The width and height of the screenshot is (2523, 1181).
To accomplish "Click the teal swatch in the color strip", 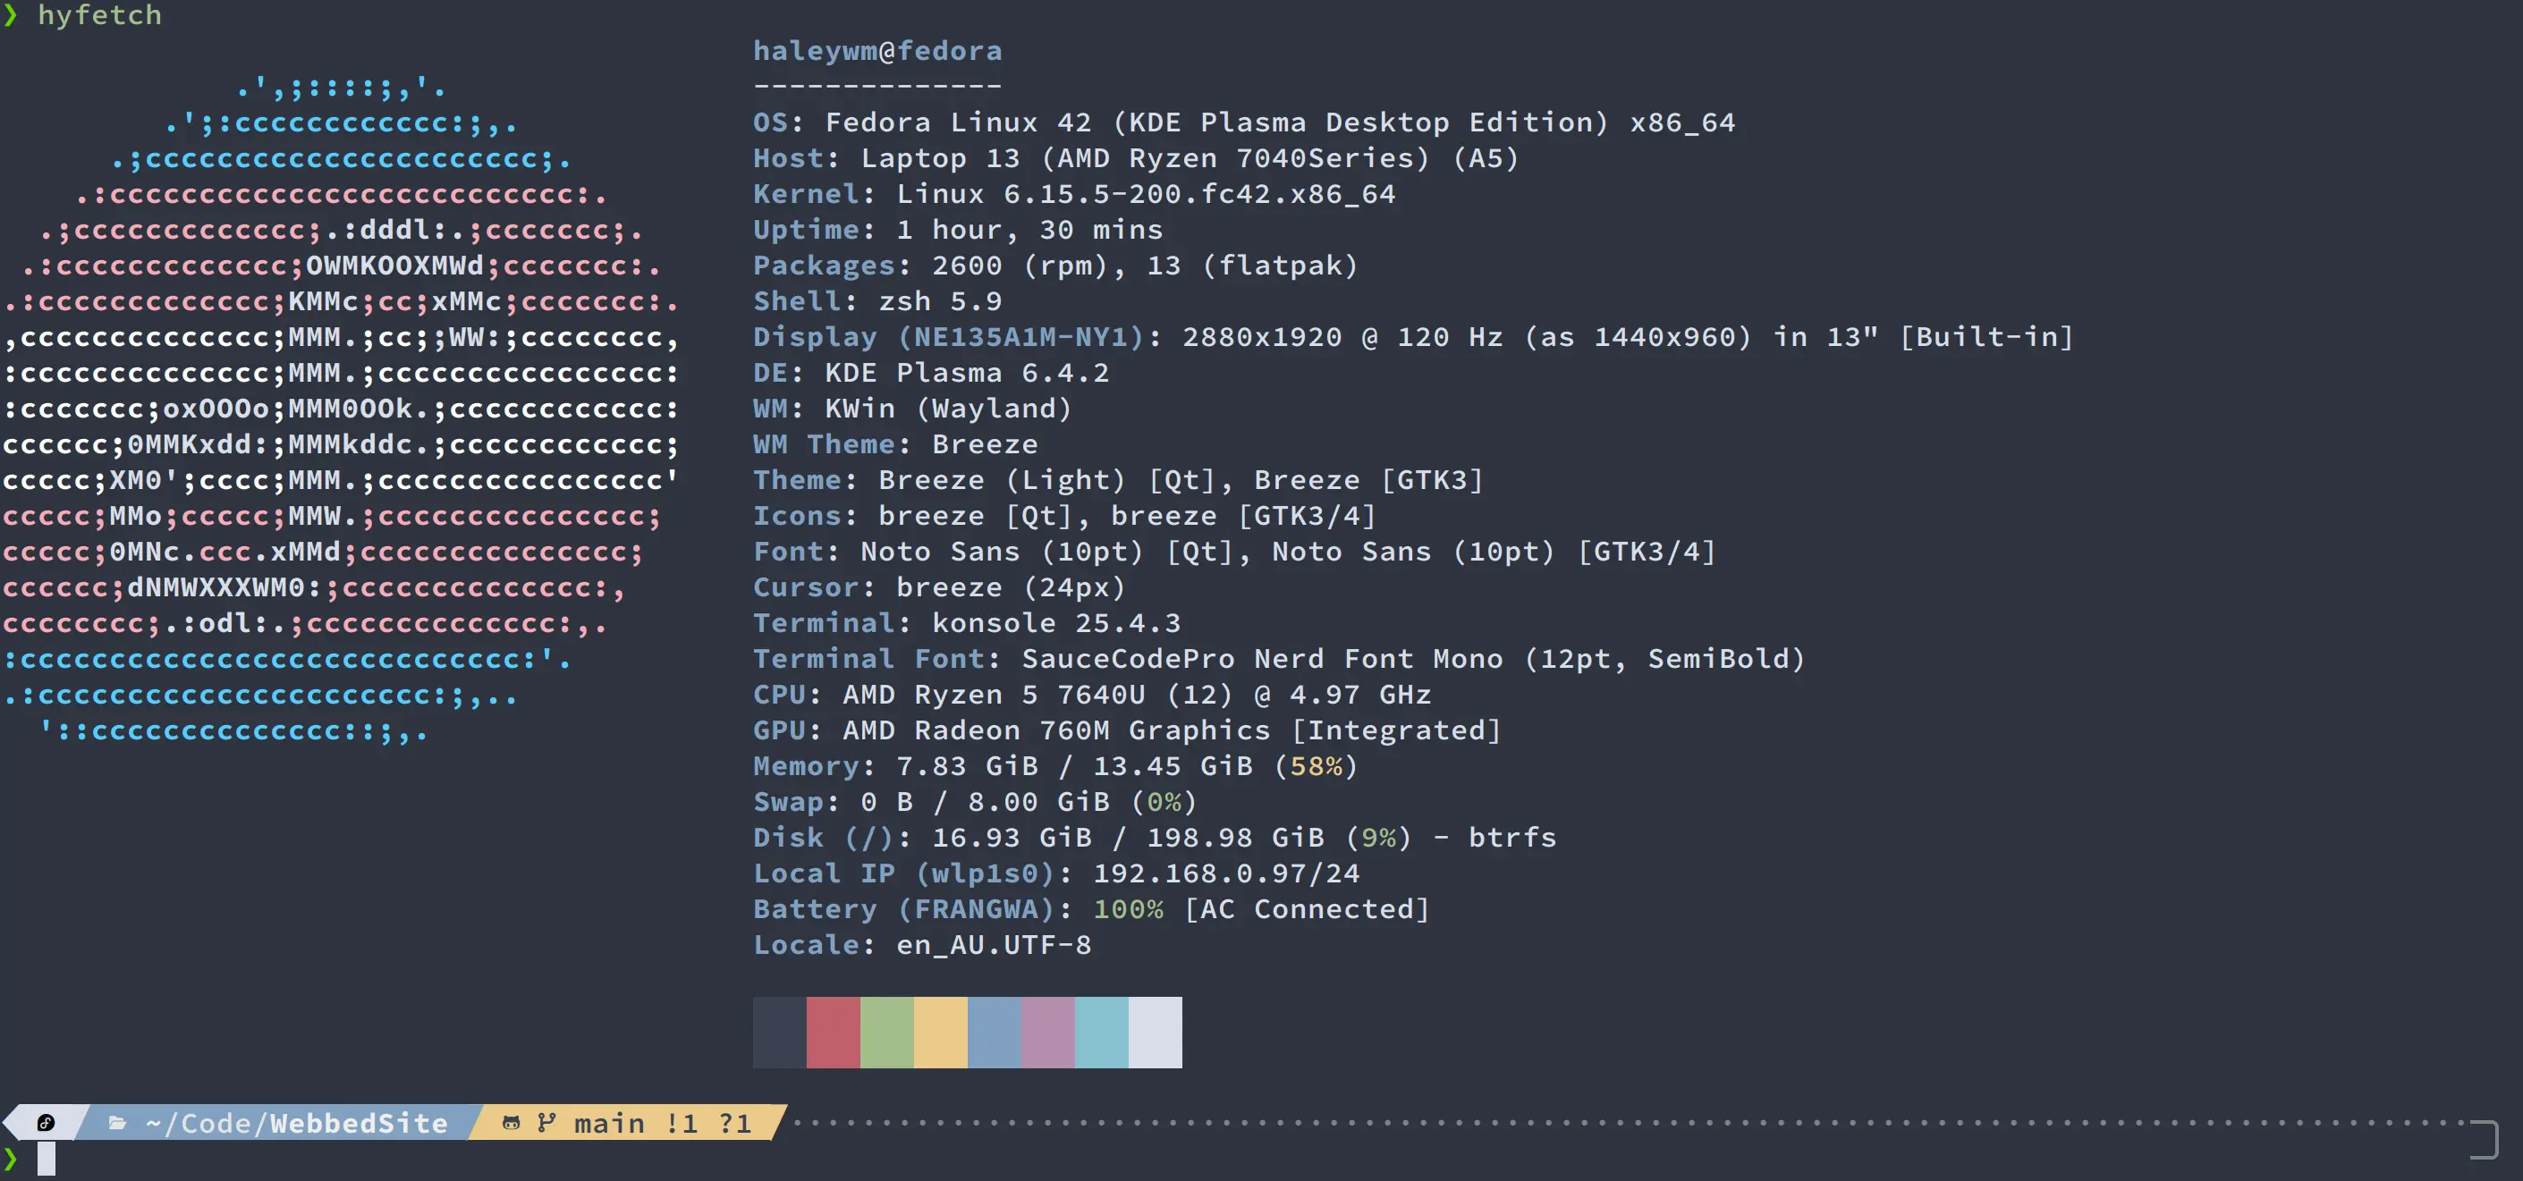I will (1102, 1033).
